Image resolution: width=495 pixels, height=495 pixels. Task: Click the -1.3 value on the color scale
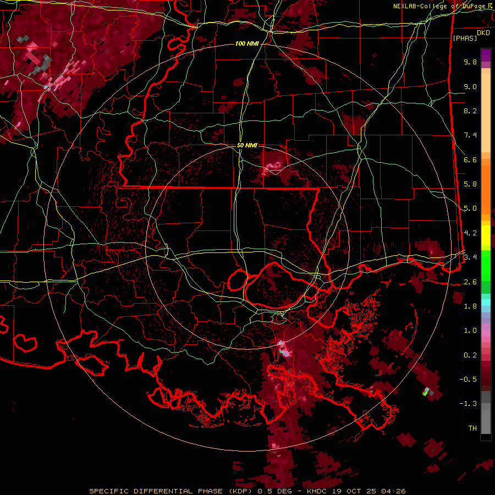coord(468,404)
